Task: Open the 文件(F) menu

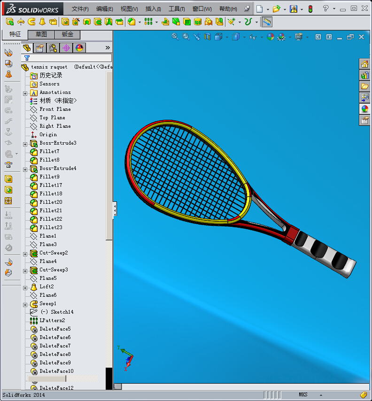Action: click(80, 9)
